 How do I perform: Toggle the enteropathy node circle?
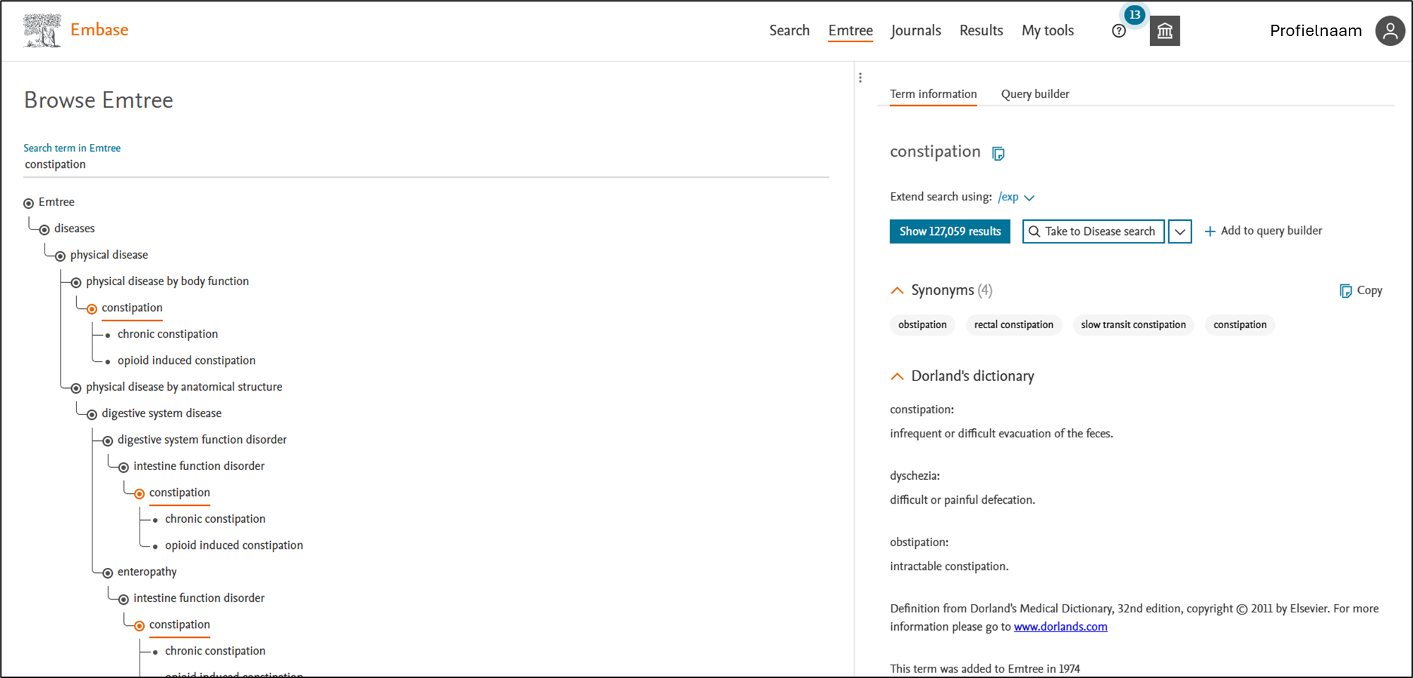click(x=108, y=573)
